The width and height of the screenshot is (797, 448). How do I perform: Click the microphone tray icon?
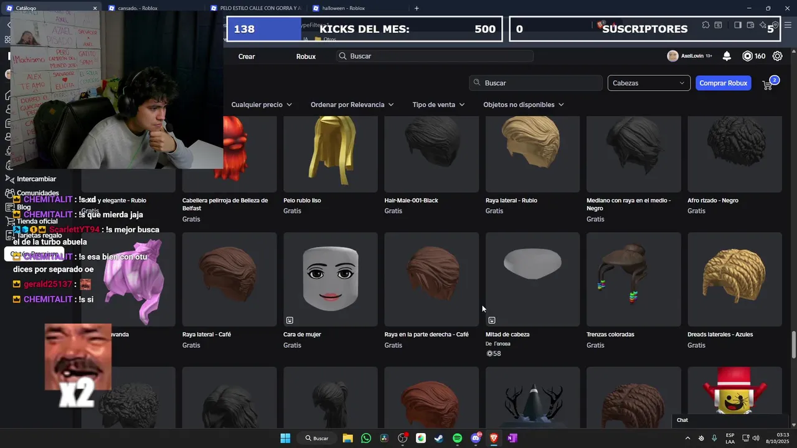pyautogui.click(x=714, y=438)
